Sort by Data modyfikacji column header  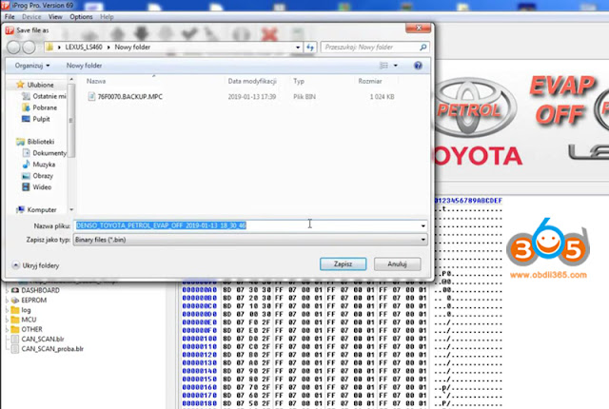coord(252,81)
